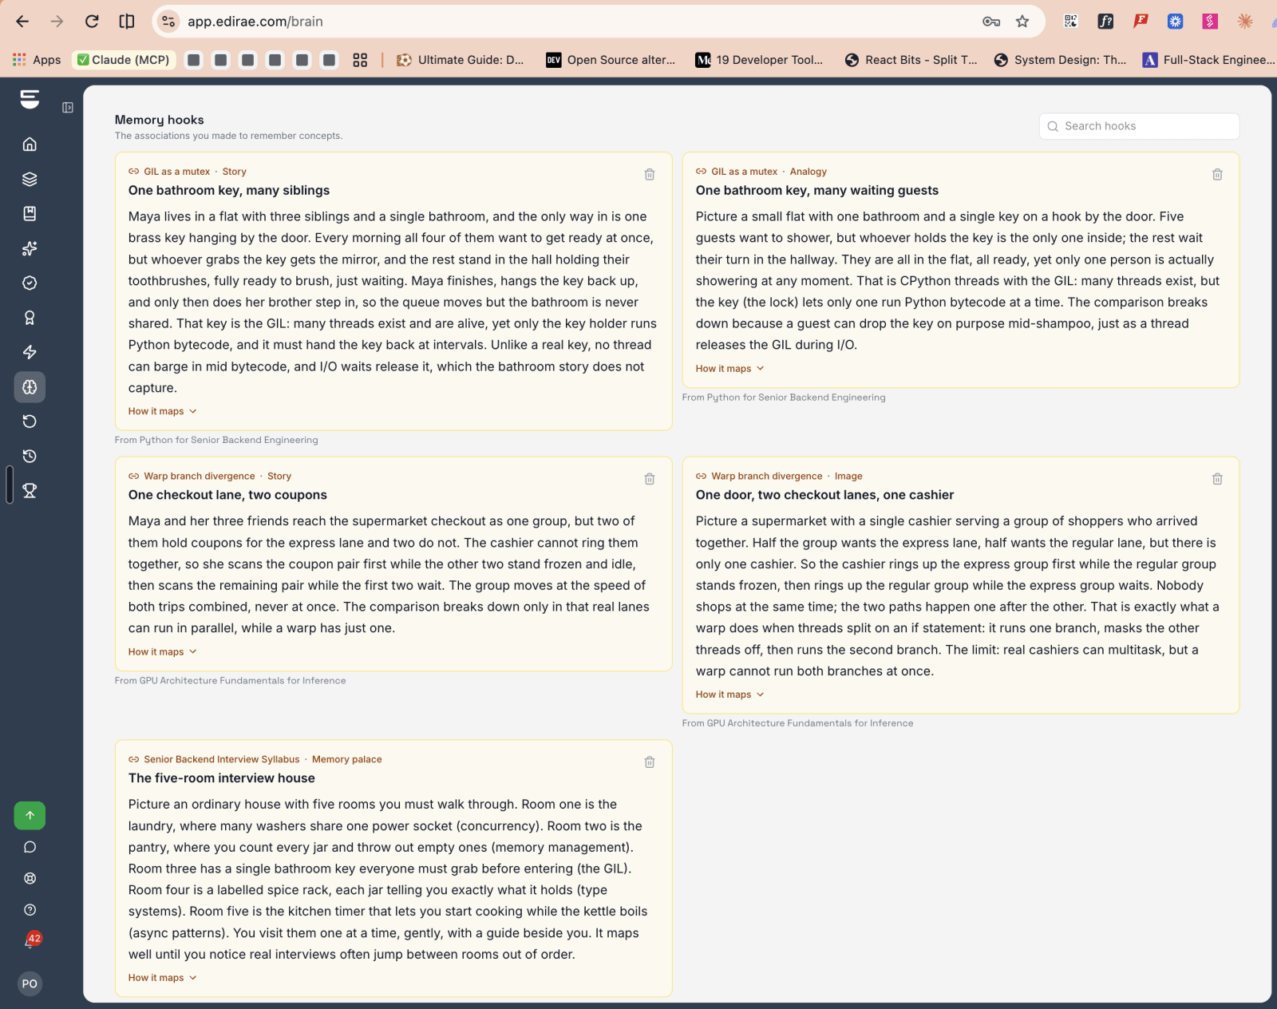Viewport: 1277px width, 1009px height.
Task: Open 'System Design: Th...' bookmark
Action: pos(1060,60)
